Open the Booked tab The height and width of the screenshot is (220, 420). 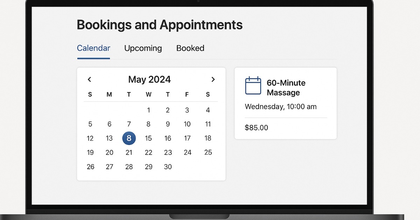(x=190, y=48)
